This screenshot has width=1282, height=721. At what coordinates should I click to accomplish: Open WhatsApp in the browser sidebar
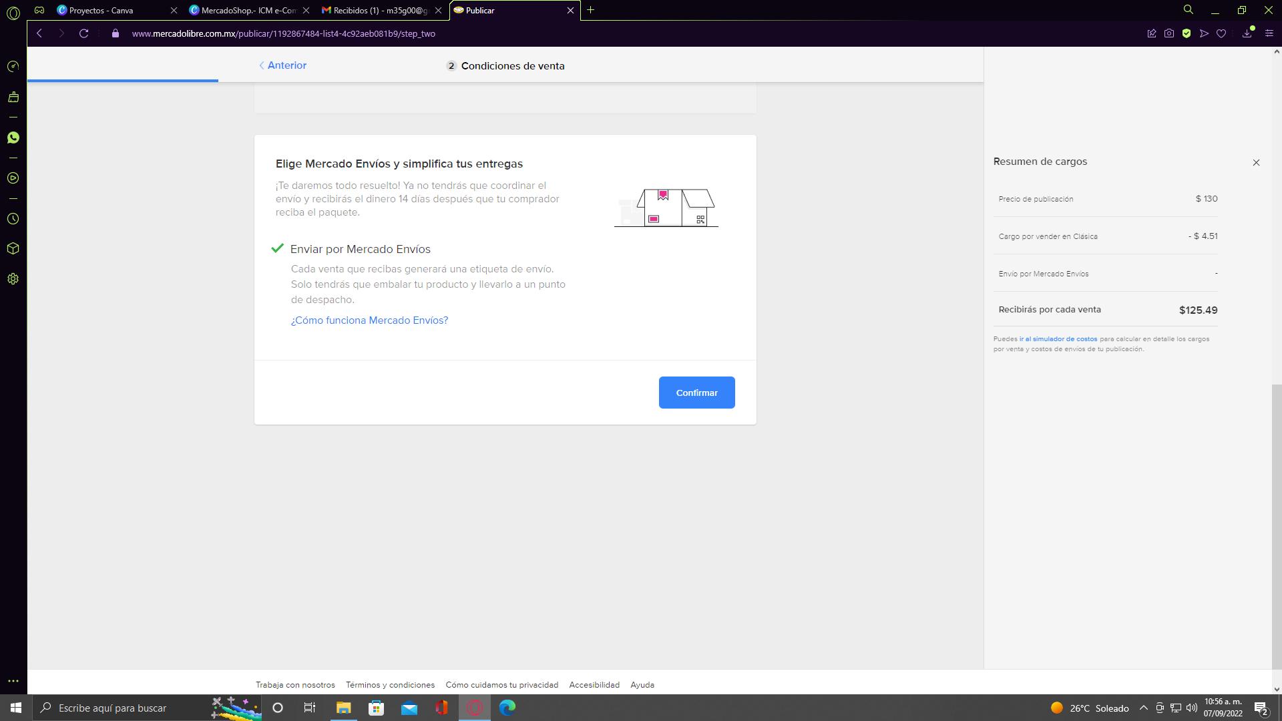pyautogui.click(x=13, y=138)
